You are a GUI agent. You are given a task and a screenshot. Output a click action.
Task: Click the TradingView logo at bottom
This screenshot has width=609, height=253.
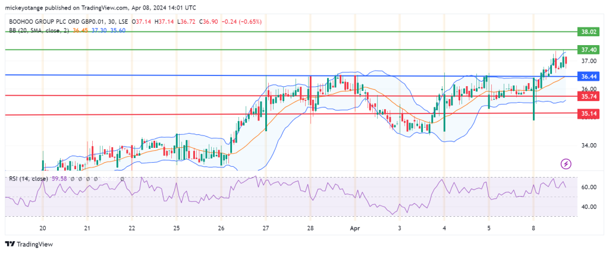29,245
